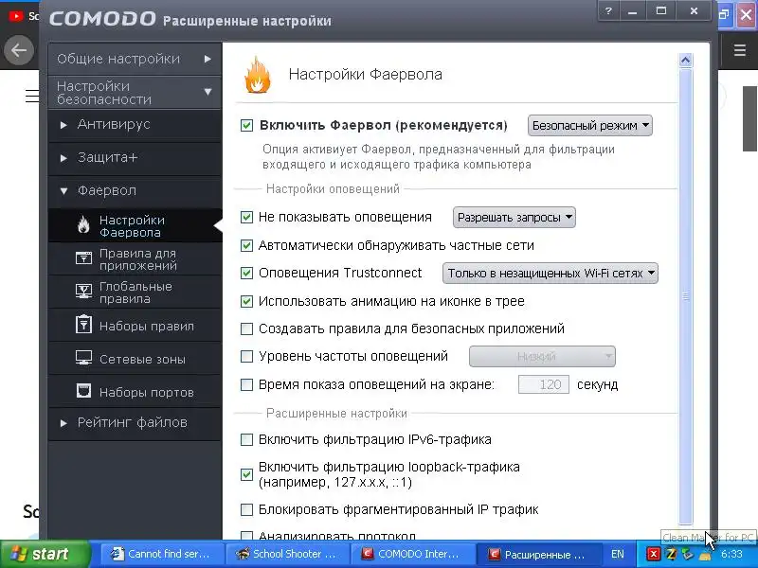Enable Создавать правила для безопасных приложений
Viewport: 758px width, 568px height.
pyautogui.click(x=246, y=328)
